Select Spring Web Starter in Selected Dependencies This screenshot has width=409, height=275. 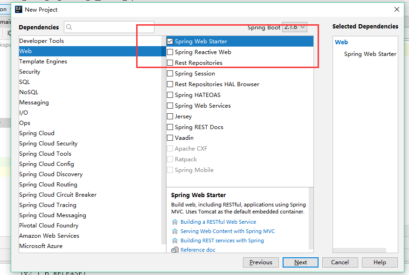pyautogui.click(x=370, y=54)
